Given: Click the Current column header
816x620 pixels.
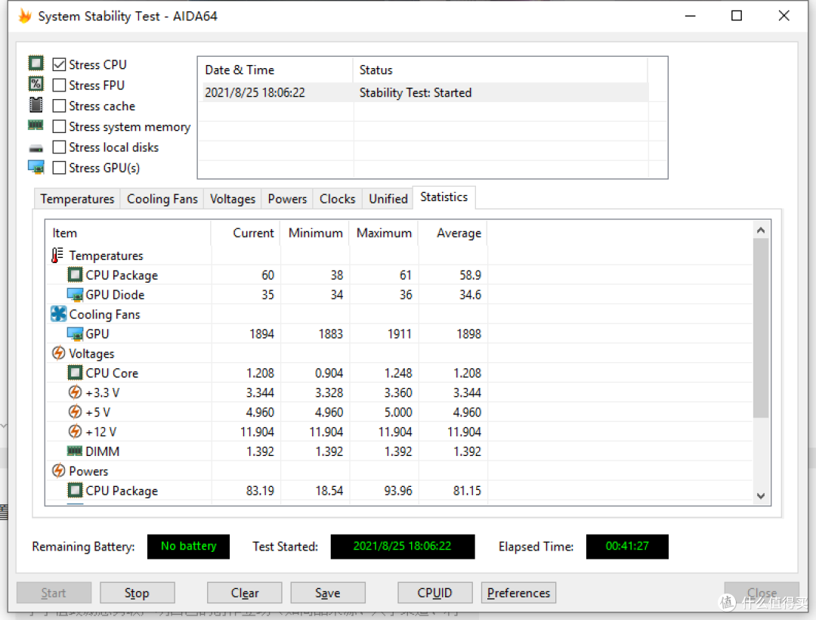Looking at the screenshot, I should 246,233.
